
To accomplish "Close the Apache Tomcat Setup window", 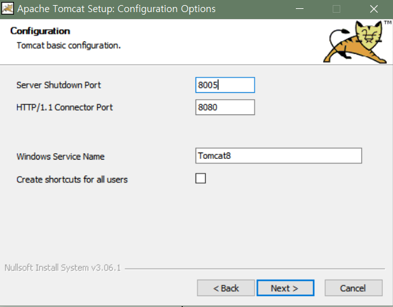I will [x=374, y=9].
